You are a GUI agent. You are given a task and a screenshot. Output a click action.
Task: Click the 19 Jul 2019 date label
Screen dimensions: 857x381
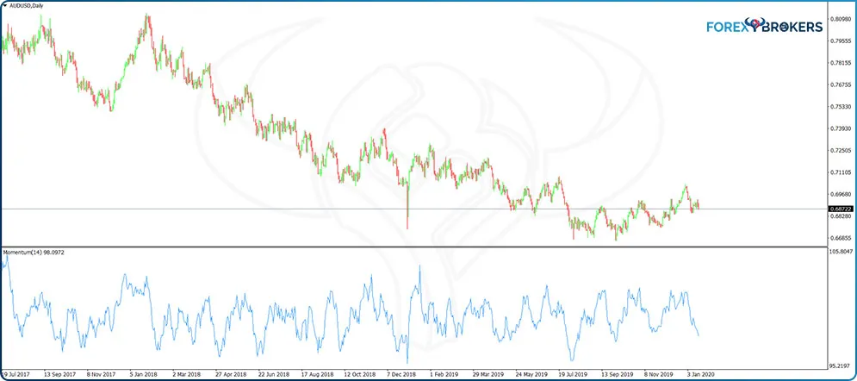click(x=571, y=376)
